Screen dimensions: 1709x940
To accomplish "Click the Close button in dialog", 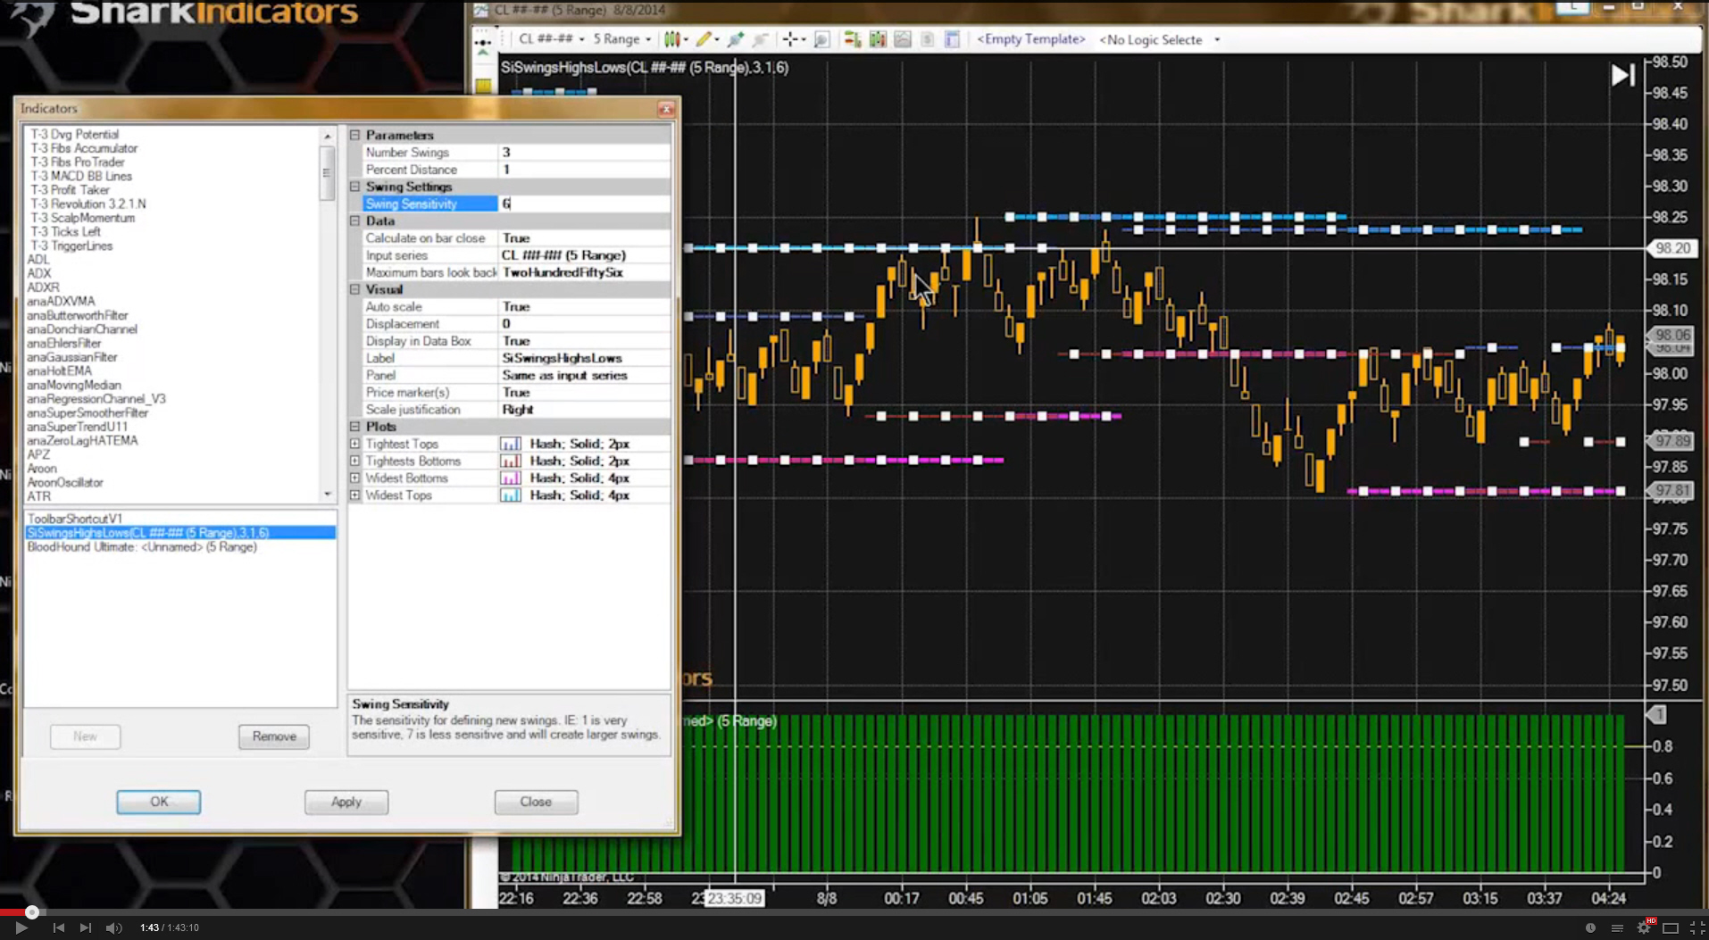I will (536, 802).
